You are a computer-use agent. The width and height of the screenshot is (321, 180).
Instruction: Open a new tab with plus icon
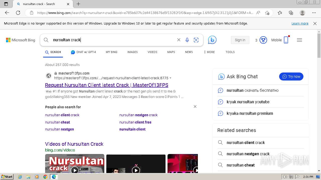(78, 4)
